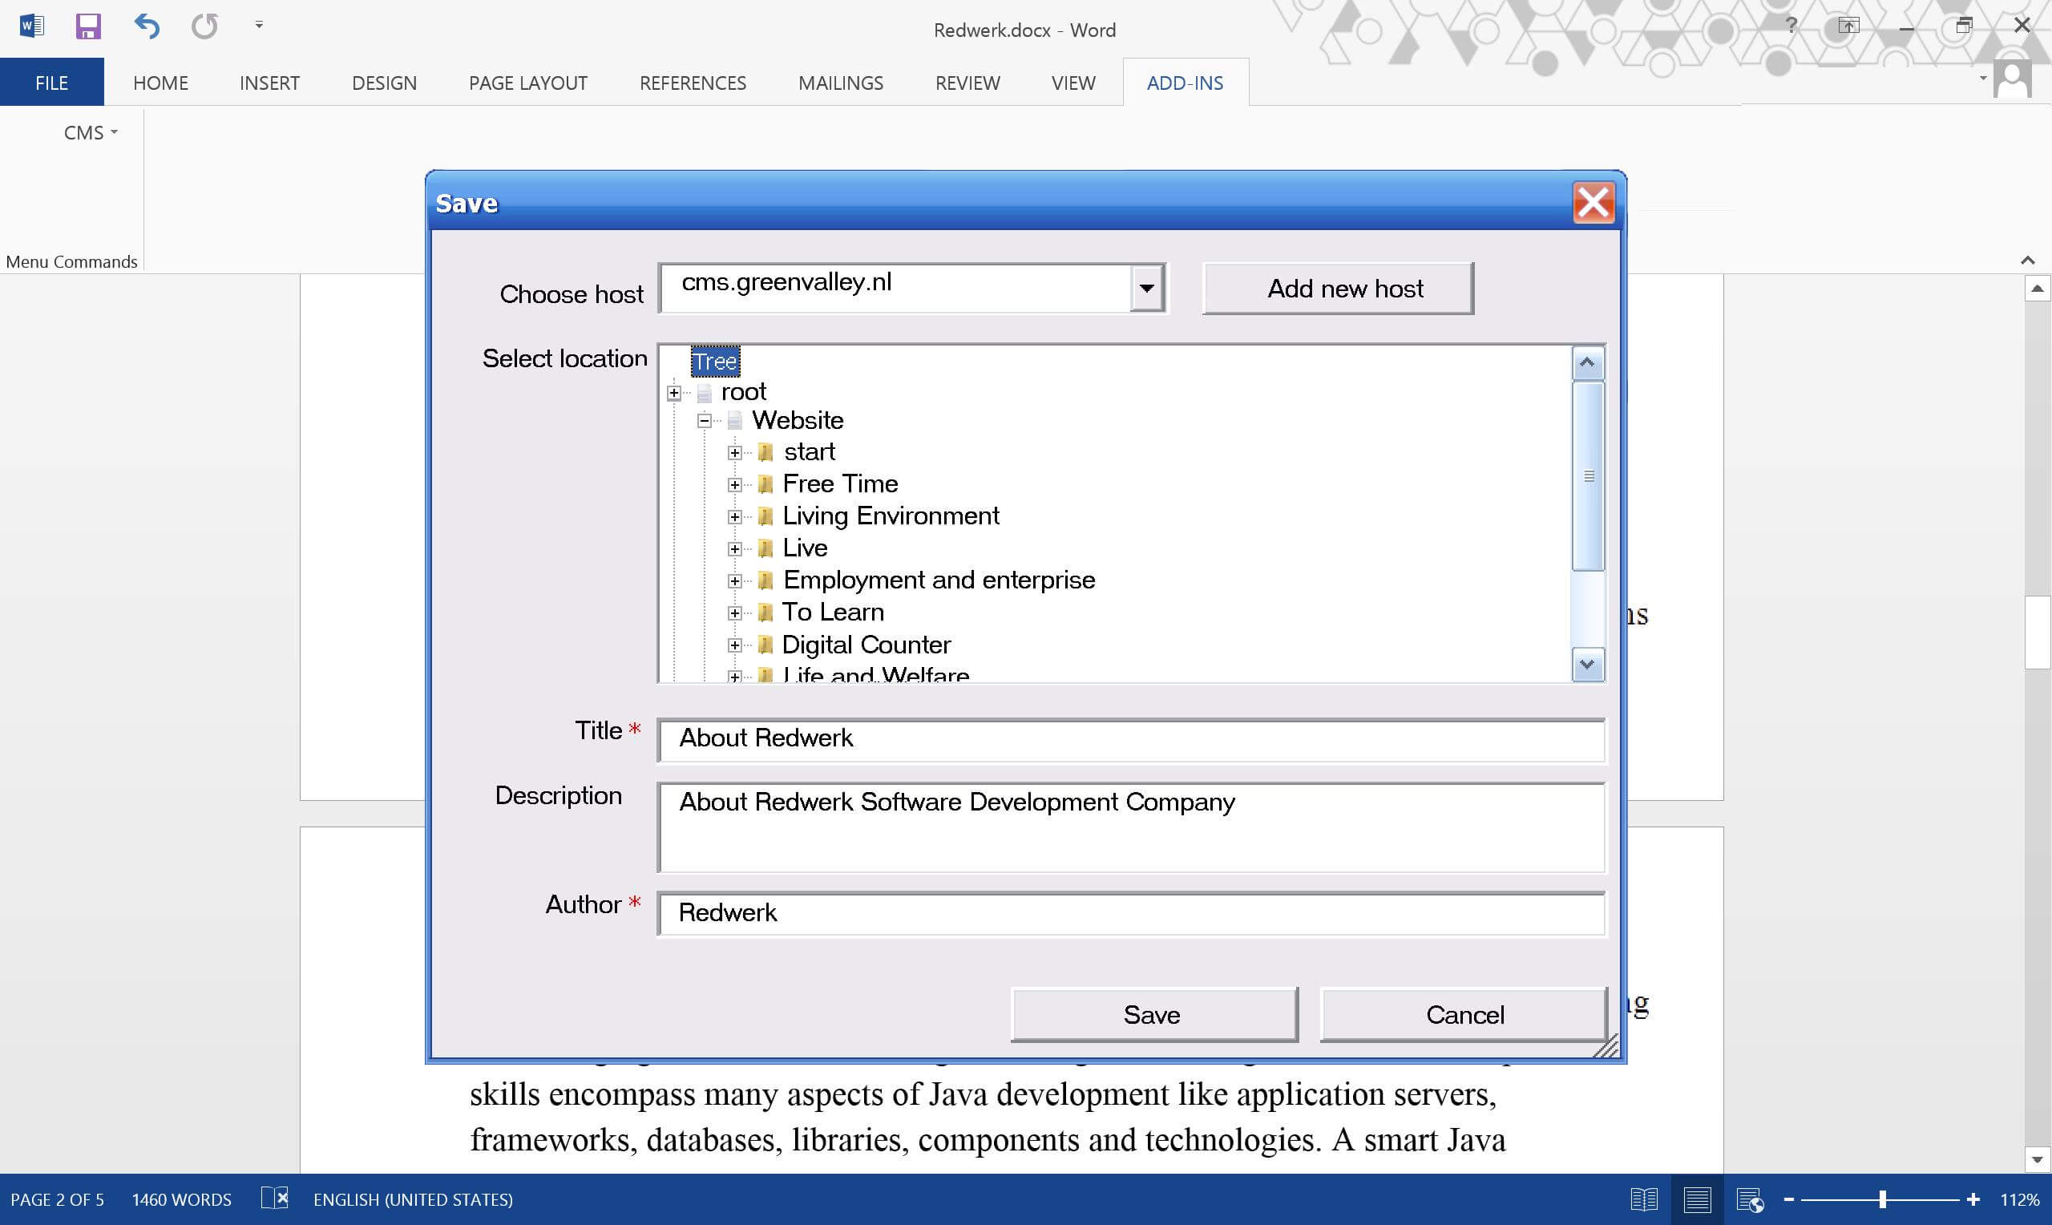Click scroll down arrow in location tree
Image resolution: width=2052 pixels, height=1225 pixels.
coord(1587,664)
